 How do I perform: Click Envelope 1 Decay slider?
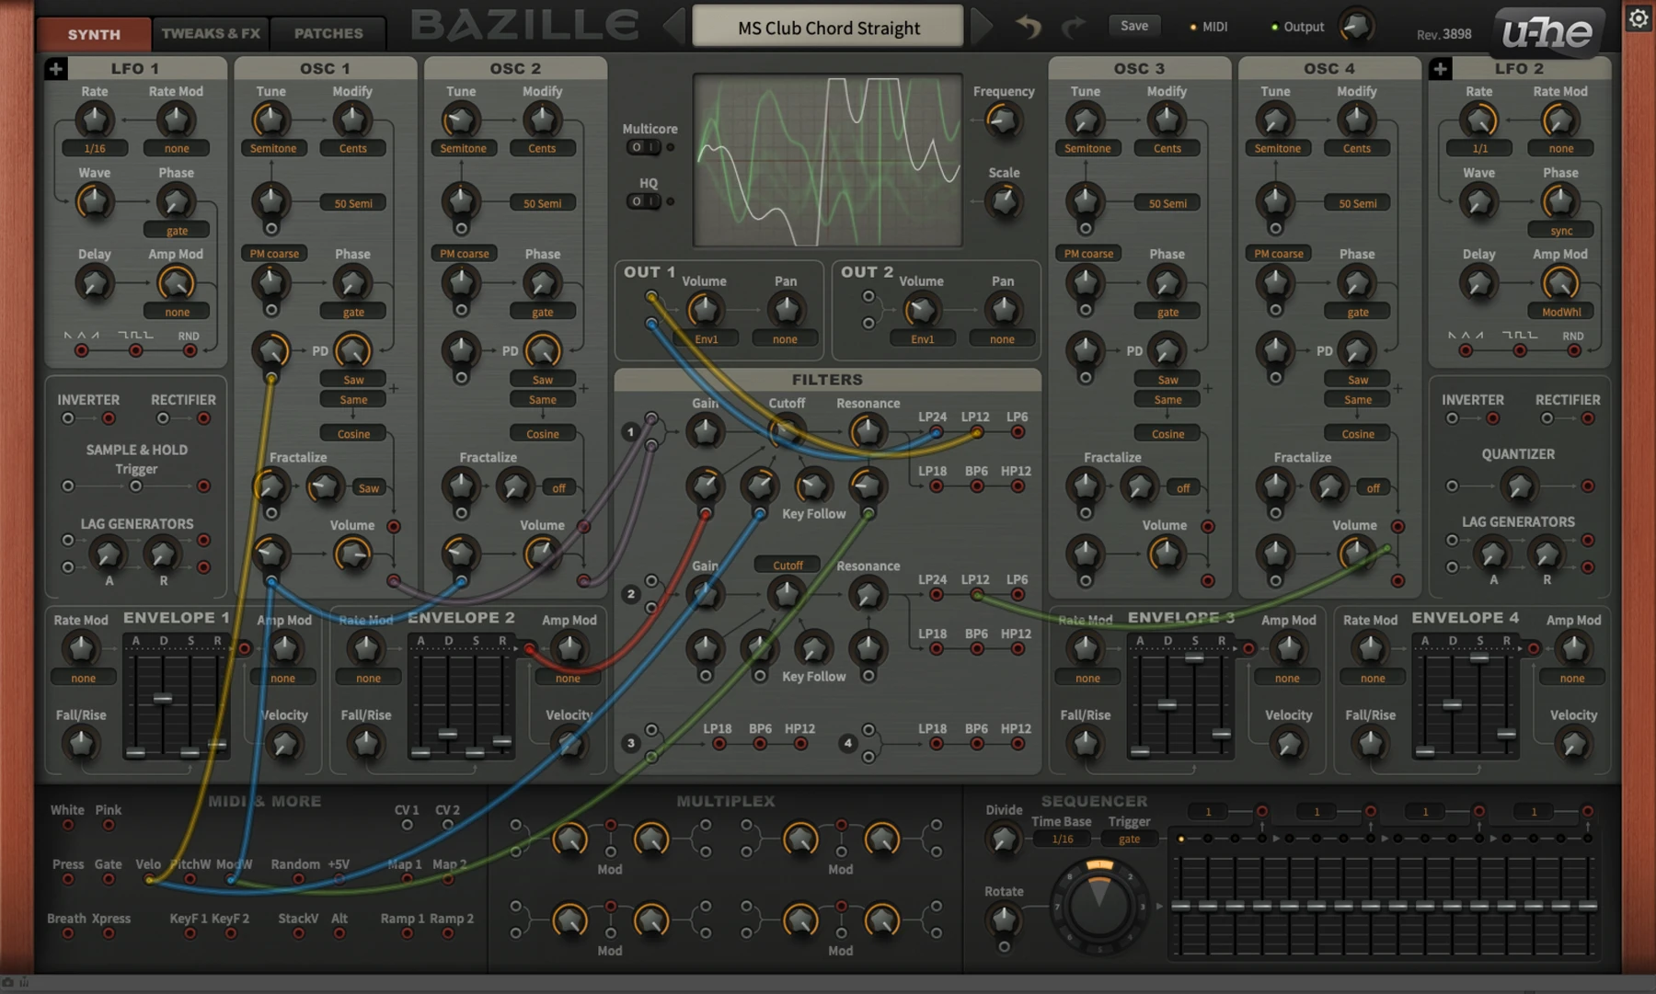click(163, 699)
